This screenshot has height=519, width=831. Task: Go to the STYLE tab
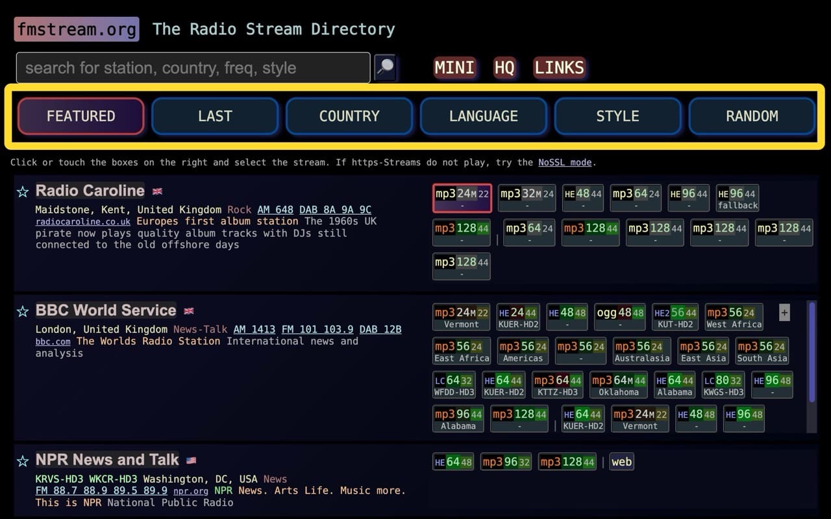pos(618,116)
